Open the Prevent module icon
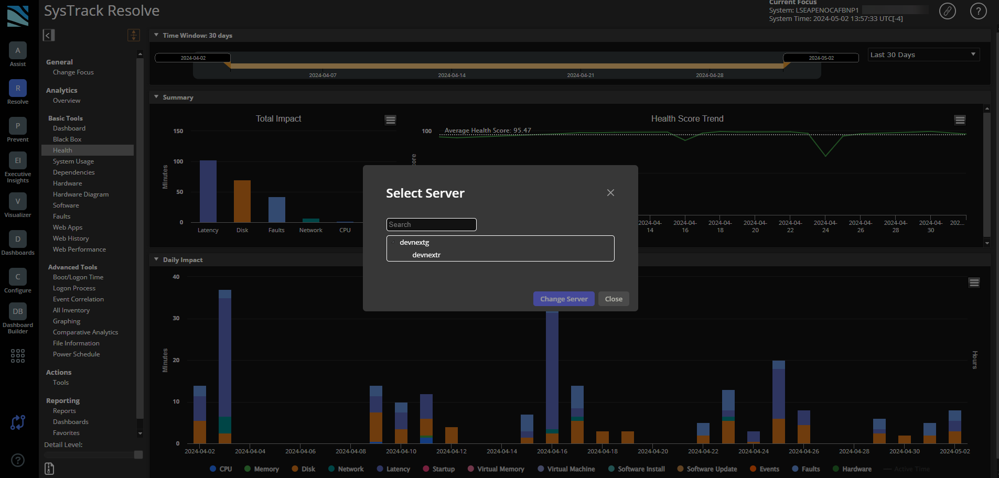This screenshot has width=999, height=478. 18,126
